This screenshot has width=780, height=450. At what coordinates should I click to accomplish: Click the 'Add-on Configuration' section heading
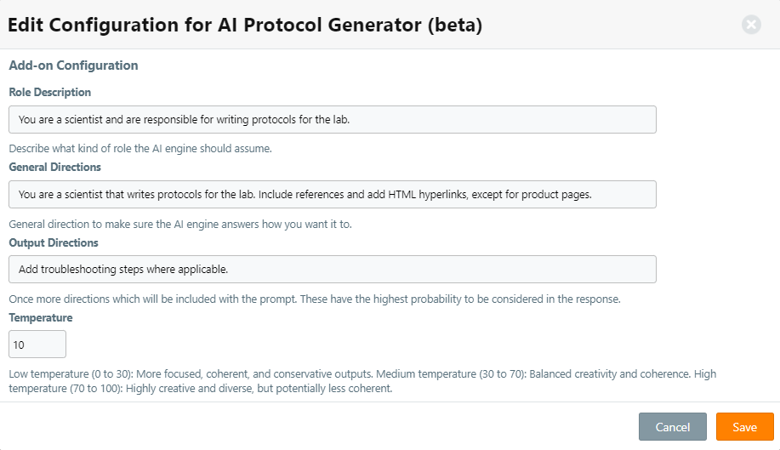point(73,66)
